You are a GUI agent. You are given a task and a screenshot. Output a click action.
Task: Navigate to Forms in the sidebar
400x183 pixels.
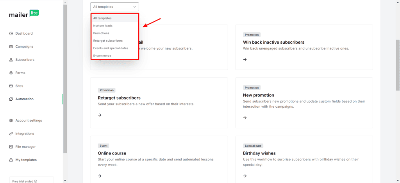click(20, 73)
